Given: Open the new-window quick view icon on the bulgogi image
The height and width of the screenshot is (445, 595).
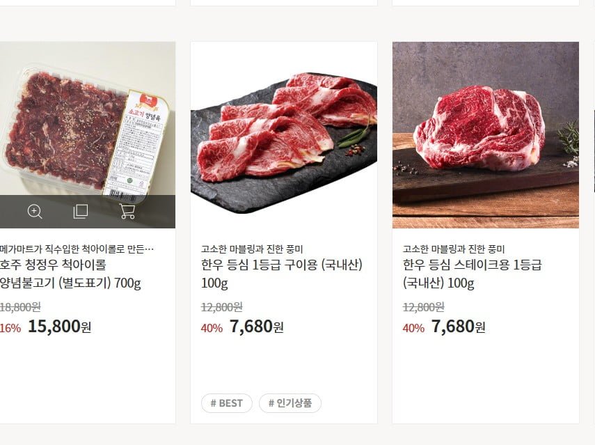Looking at the screenshot, I should [81, 212].
